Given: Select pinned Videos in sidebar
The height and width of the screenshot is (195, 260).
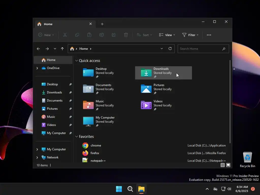Looking at the screenshot, I should point(53,125).
